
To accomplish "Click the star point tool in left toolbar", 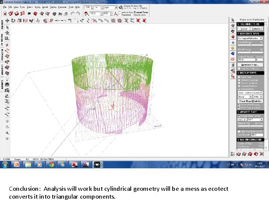I will point(7,45).
